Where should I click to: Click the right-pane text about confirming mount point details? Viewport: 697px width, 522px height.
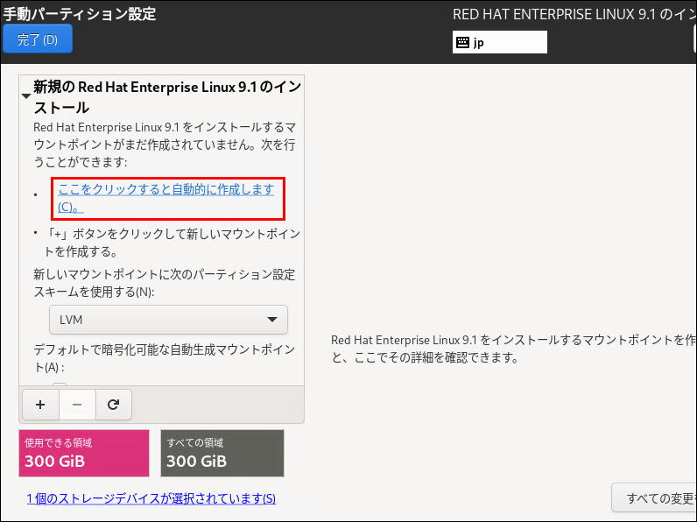tap(513, 349)
